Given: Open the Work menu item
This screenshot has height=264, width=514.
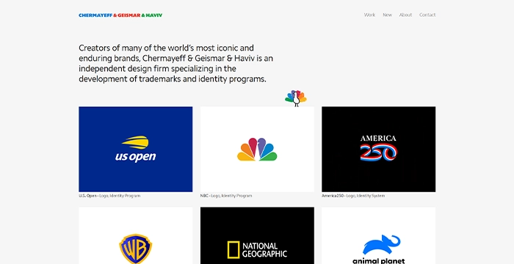Looking at the screenshot, I should point(369,15).
